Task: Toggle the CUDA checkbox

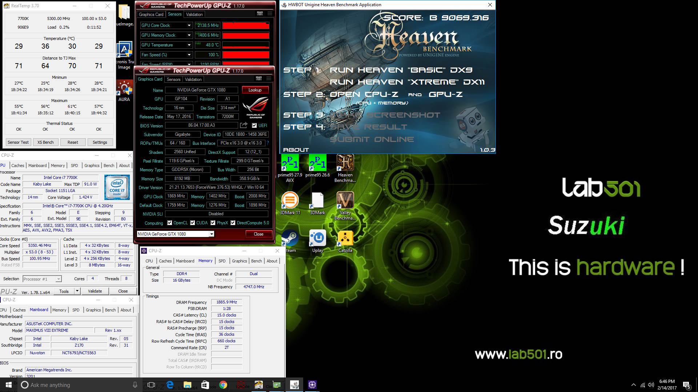Action: pyautogui.click(x=192, y=223)
